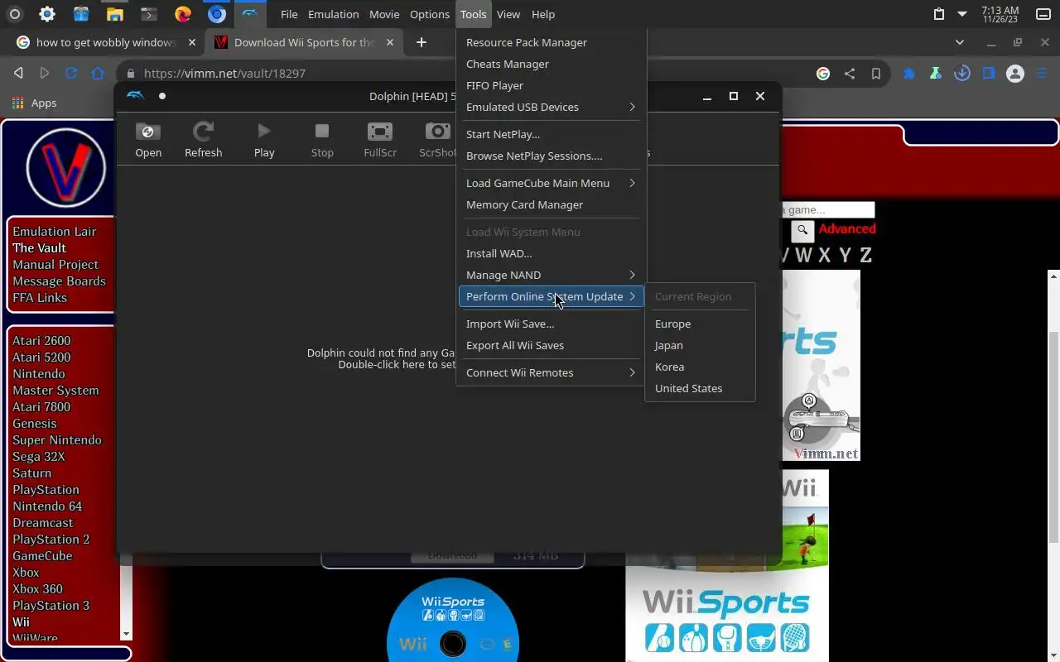Close the wobbly windows browser tab
Viewport: 1060px width, 662px height.
pos(192,42)
